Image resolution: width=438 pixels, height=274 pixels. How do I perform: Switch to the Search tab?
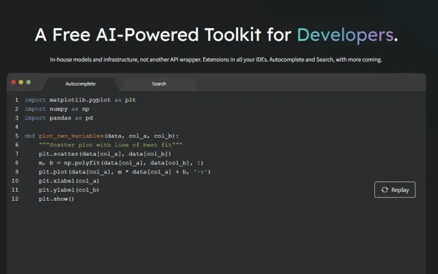[x=159, y=84]
